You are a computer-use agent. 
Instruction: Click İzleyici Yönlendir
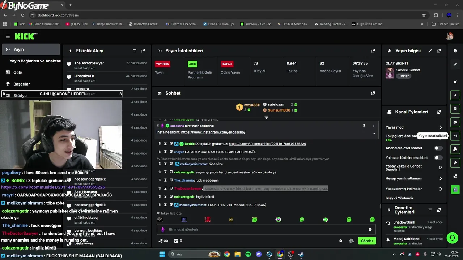[399, 198]
